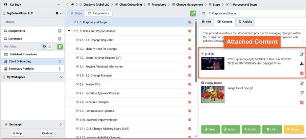
Task: Click the green Embed... button
Action: click(x=231, y=129)
